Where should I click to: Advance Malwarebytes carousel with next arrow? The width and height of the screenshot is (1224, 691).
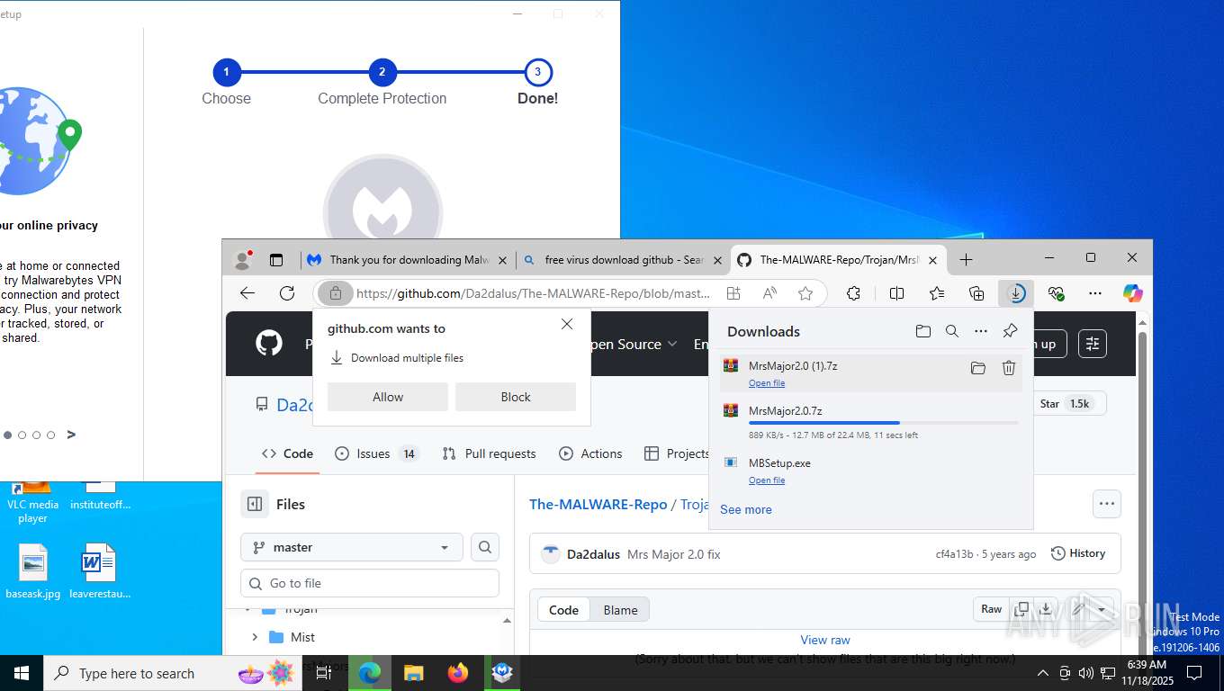(71, 435)
